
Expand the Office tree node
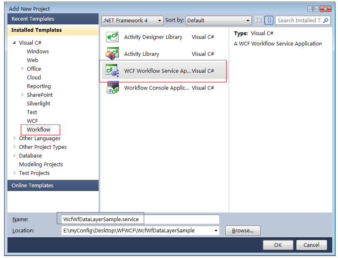[x=23, y=69]
